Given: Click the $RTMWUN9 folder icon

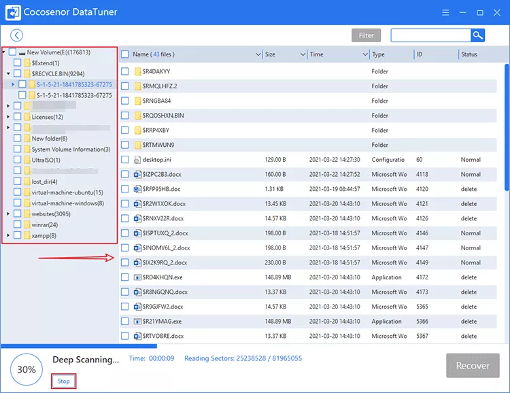Looking at the screenshot, I should coord(137,145).
